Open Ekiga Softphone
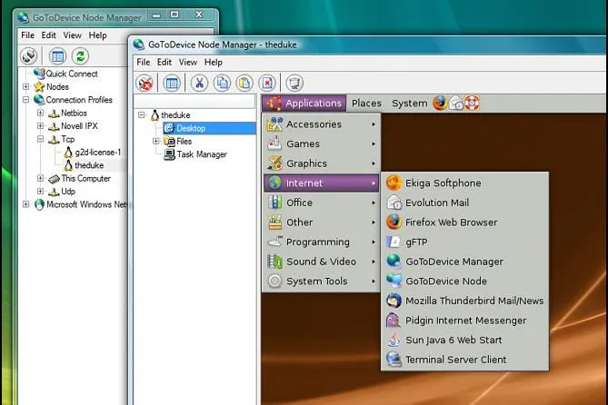608x405 pixels. point(464,183)
